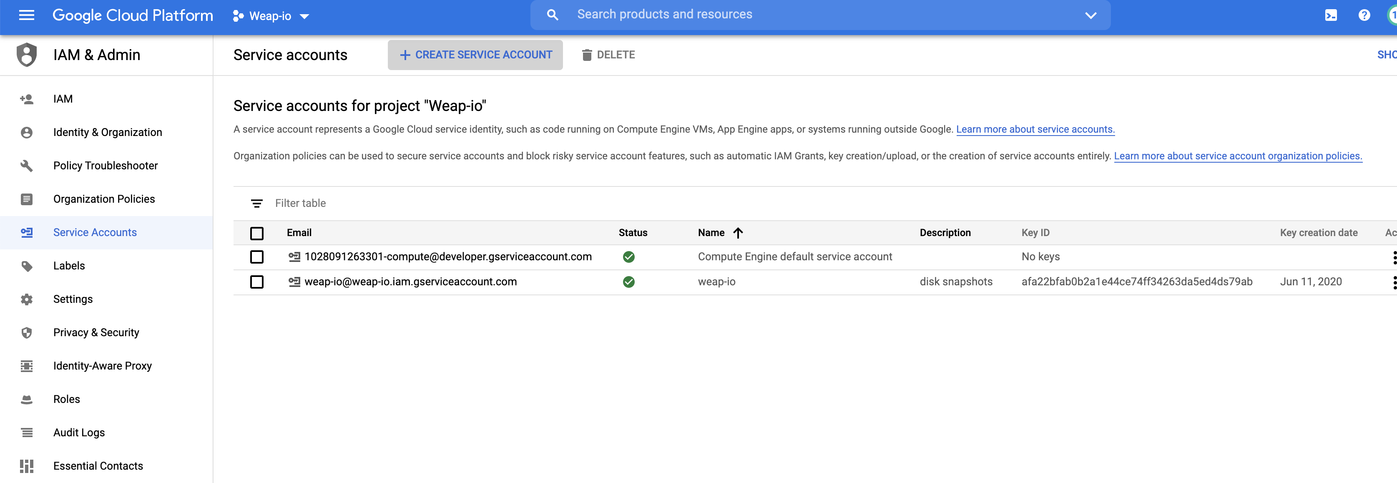This screenshot has width=1397, height=483.
Task: Open weap-io@weap-io.iam.gserviceaccount.com
Action: (x=410, y=282)
